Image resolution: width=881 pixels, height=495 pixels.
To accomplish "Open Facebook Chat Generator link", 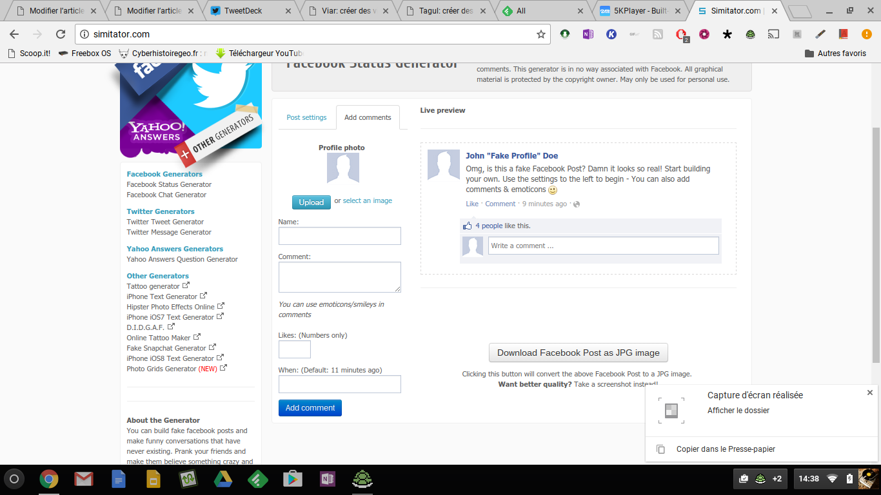I will pyautogui.click(x=166, y=195).
